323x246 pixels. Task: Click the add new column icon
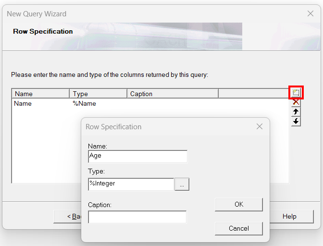296,92
